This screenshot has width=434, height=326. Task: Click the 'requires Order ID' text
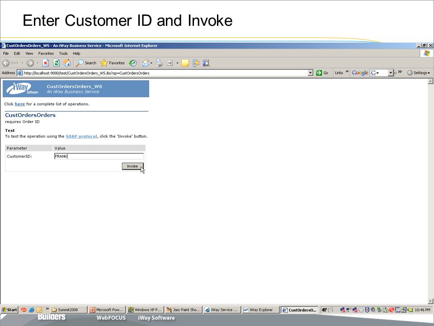tap(22, 122)
